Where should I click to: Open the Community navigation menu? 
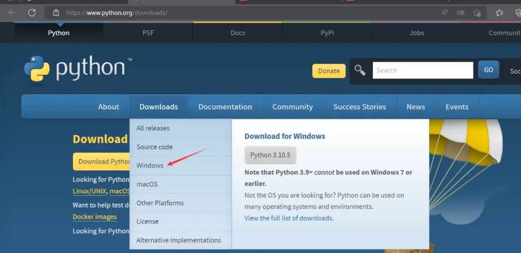pyautogui.click(x=292, y=107)
